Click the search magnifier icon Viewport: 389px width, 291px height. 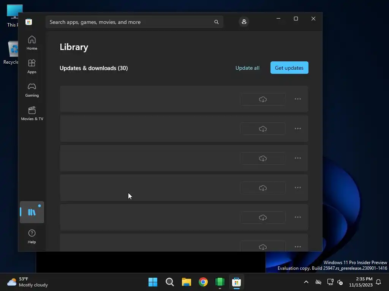pyautogui.click(x=216, y=22)
